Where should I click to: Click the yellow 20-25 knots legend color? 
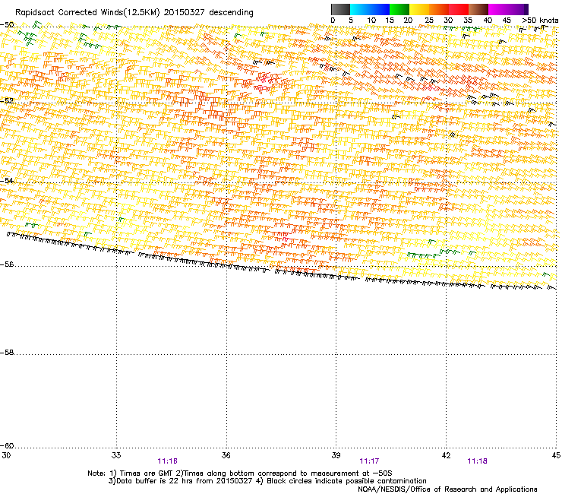[x=419, y=9]
